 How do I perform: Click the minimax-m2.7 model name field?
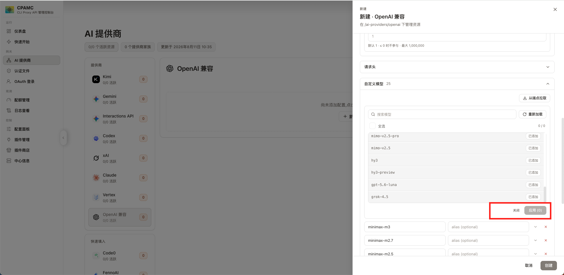(x=405, y=240)
